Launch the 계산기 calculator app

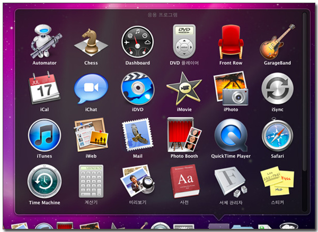91,181
